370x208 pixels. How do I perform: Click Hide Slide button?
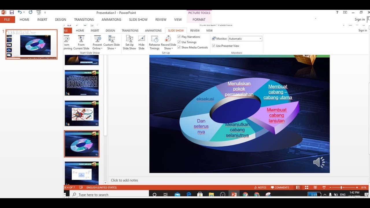pyautogui.click(x=141, y=43)
